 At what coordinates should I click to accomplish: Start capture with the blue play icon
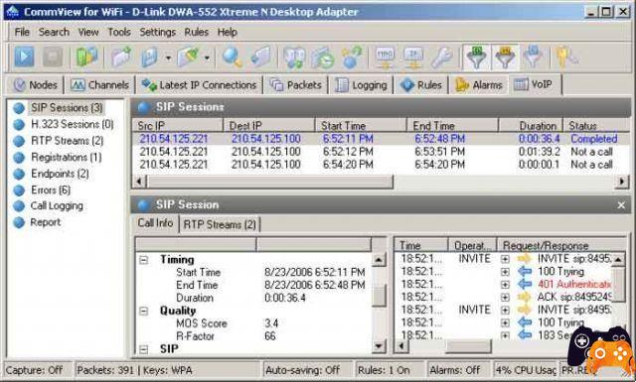[x=24, y=57]
